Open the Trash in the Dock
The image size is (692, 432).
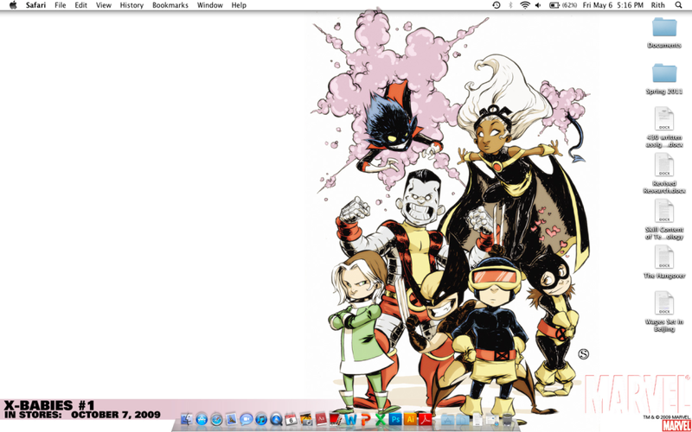508,419
